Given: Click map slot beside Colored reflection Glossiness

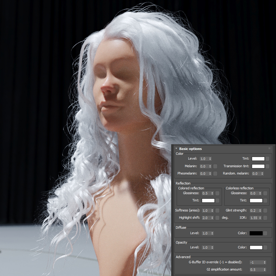Looking at the screenshot, I should [218, 193].
